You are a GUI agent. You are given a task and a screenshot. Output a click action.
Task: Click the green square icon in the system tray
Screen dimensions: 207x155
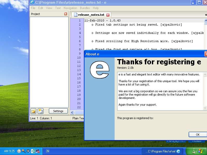(33, 151)
